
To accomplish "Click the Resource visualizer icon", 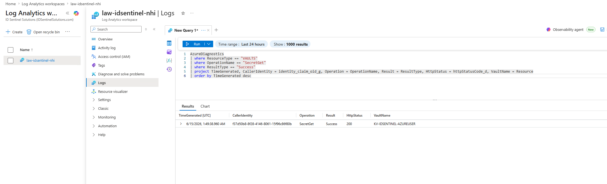I will 94,91.
